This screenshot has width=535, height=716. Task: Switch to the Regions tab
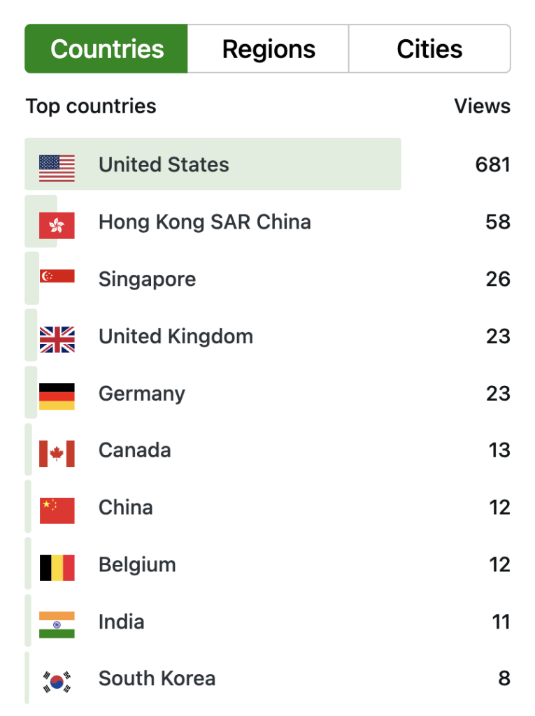coord(269,49)
